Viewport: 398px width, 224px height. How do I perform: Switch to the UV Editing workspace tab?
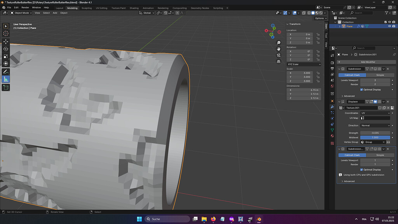coord(101,8)
